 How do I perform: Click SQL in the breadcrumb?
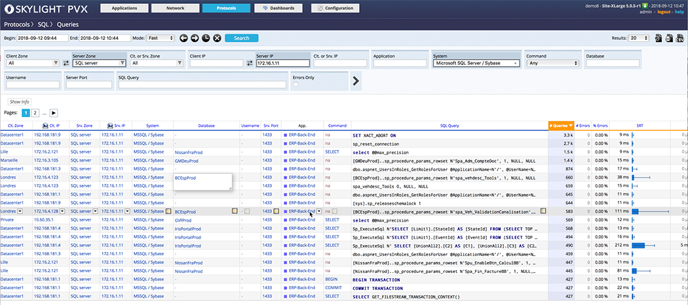click(x=43, y=24)
